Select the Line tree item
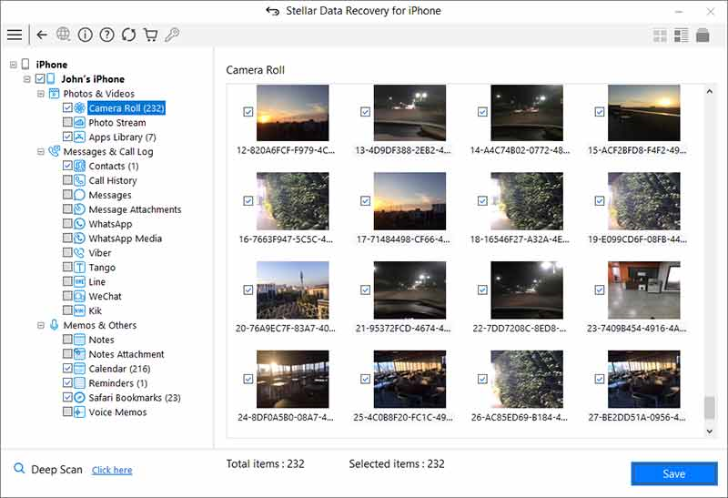 [97, 281]
